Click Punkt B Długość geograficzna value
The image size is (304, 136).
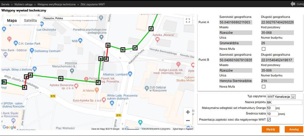click(x=278, y=60)
